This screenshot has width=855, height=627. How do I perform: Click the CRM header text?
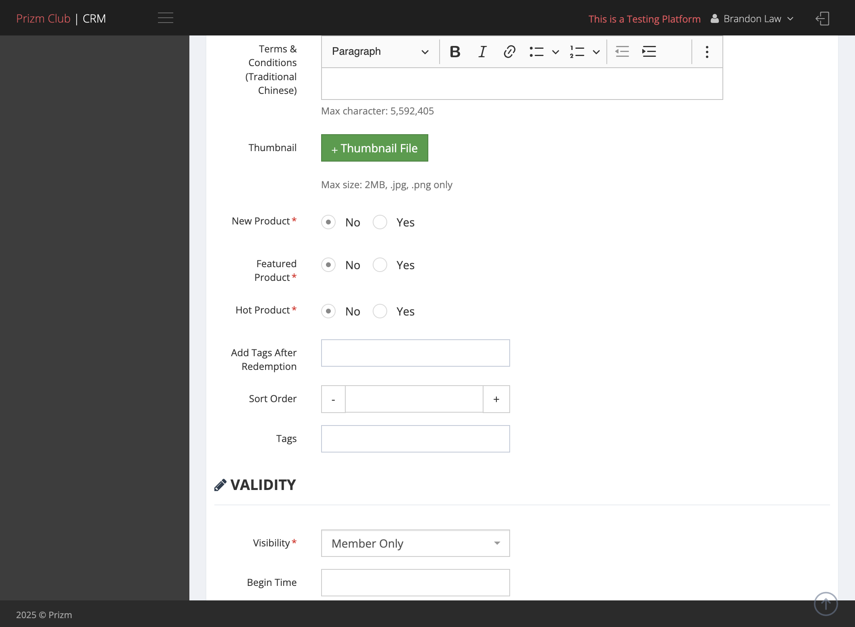(x=94, y=19)
